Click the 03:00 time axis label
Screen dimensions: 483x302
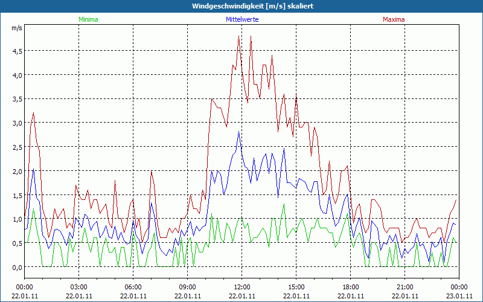(79, 288)
